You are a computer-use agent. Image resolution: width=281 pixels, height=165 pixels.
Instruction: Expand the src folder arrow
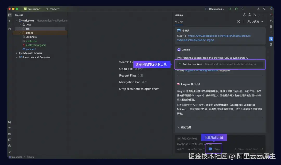click(20, 29)
